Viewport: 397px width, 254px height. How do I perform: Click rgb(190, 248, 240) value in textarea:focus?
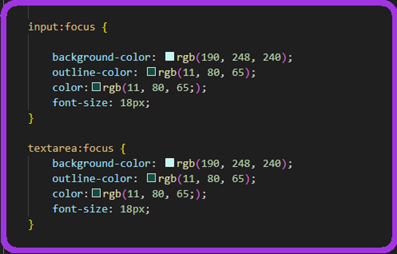[234, 164]
